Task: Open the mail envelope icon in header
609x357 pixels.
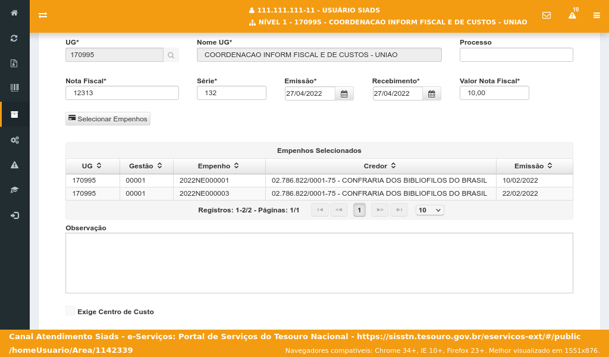Action: (x=547, y=15)
